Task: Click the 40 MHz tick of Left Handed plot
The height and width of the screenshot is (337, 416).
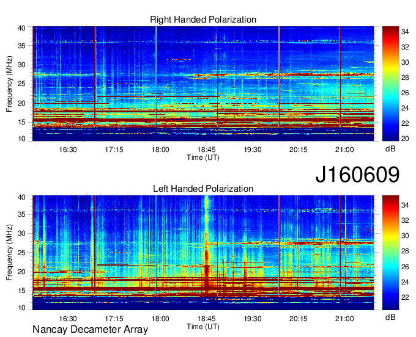Action: pyautogui.click(x=22, y=197)
